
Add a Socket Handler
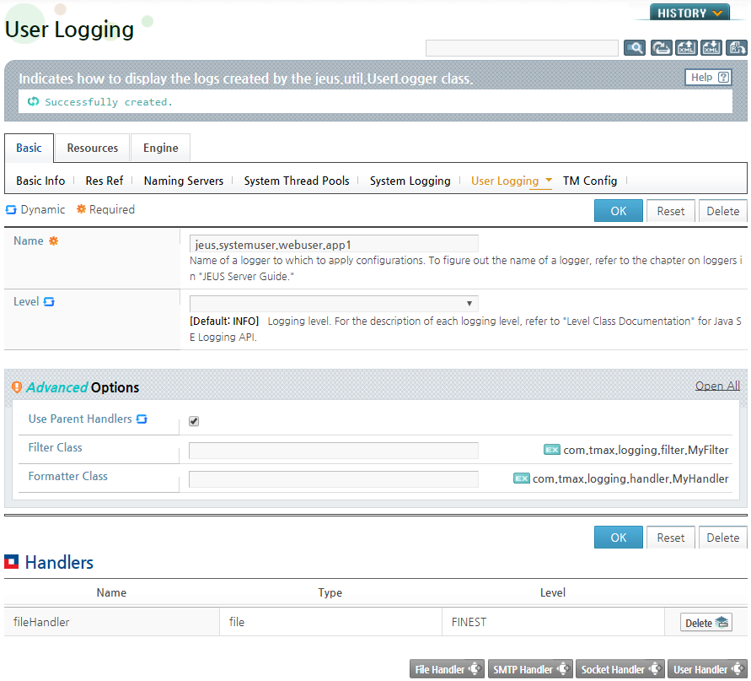pos(620,669)
